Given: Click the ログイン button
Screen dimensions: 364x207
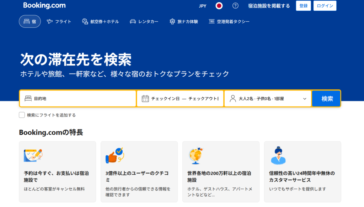Looking at the screenshot, I should pyautogui.click(x=325, y=6).
